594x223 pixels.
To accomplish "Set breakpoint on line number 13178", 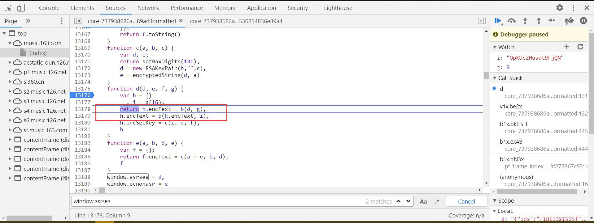I will click(x=82, y=109).
